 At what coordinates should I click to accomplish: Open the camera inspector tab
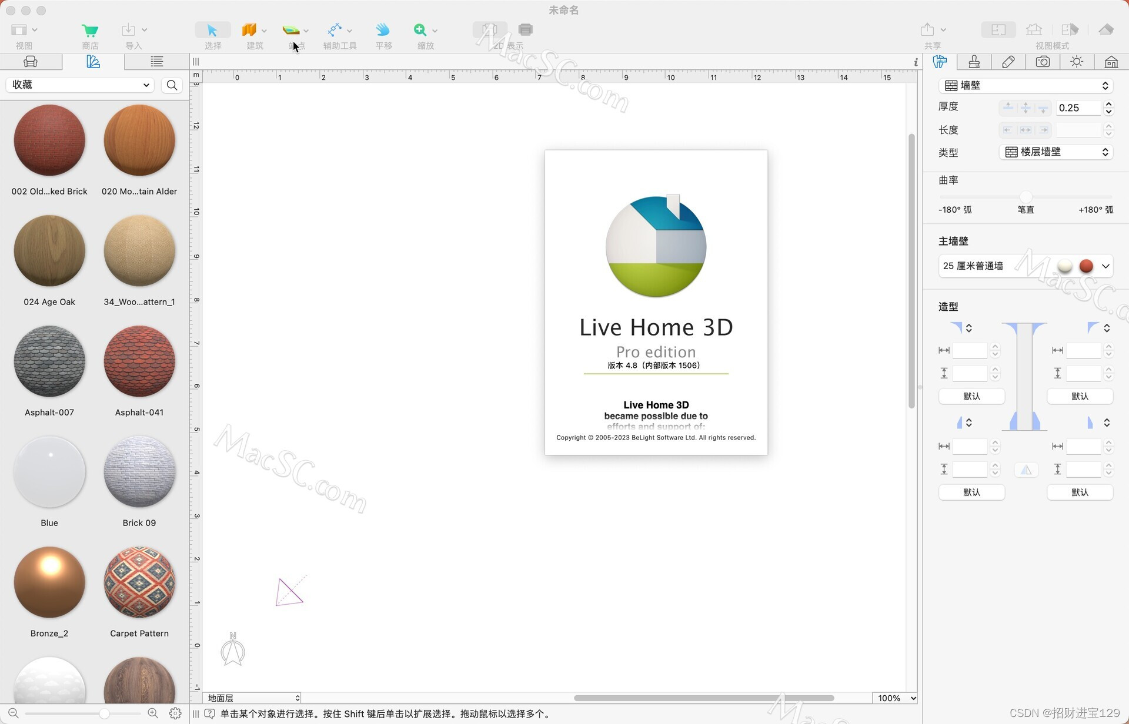click(1043, 62)
